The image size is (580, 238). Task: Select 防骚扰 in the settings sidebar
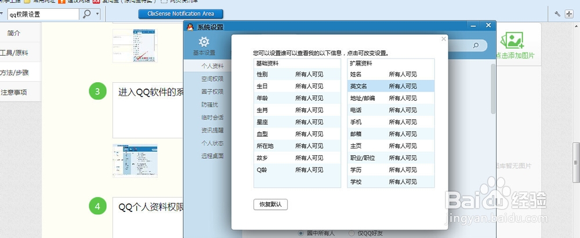click(210, 105)
